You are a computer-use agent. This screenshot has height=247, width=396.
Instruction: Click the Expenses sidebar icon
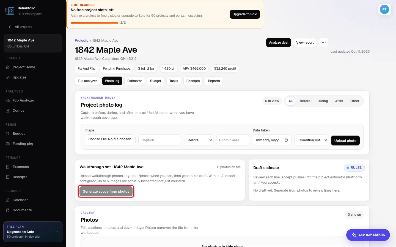click(x=8, y=167)
